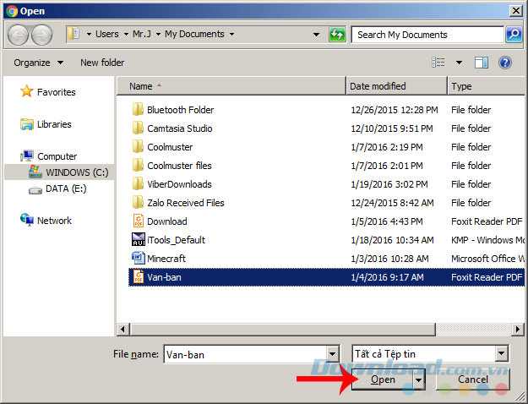Click the address bar folder icon
The height and width of the screenshot is (404, 528).
(x=73, y=34)
